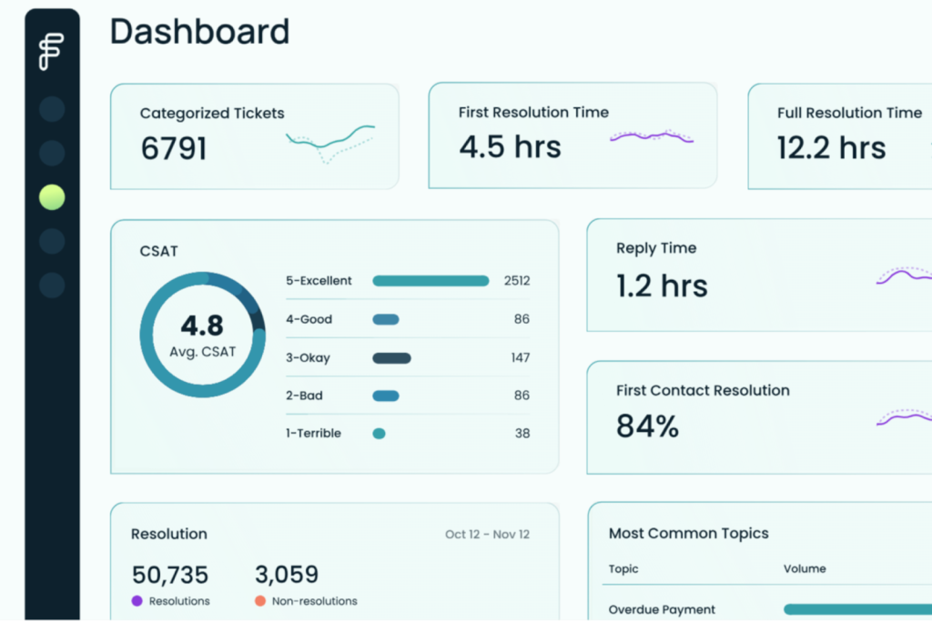Screen dimensions: 932x621
Task: Click the company logo in the sidebar
Action: (x=51, y=50)
